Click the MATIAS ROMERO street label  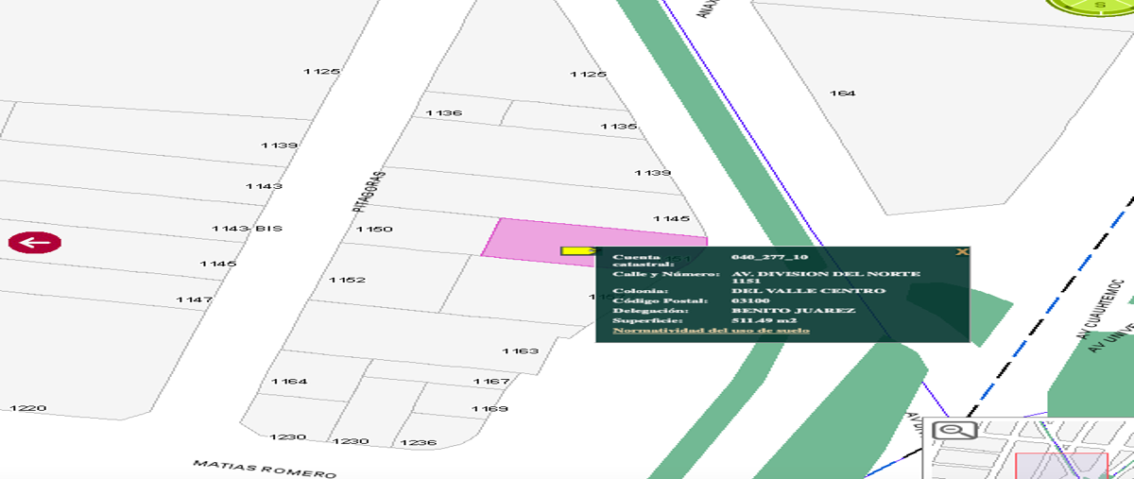tap(265, 470)
